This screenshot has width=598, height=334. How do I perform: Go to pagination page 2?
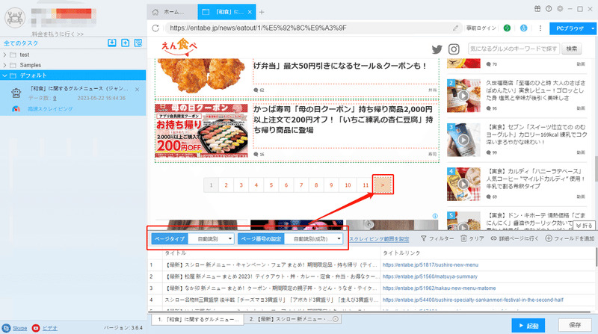(226, 185)
